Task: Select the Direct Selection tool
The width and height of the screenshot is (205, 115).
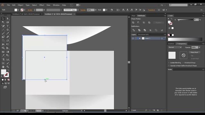Action: [8, 19]
